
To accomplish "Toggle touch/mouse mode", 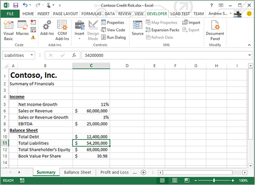I will [49, 5].
